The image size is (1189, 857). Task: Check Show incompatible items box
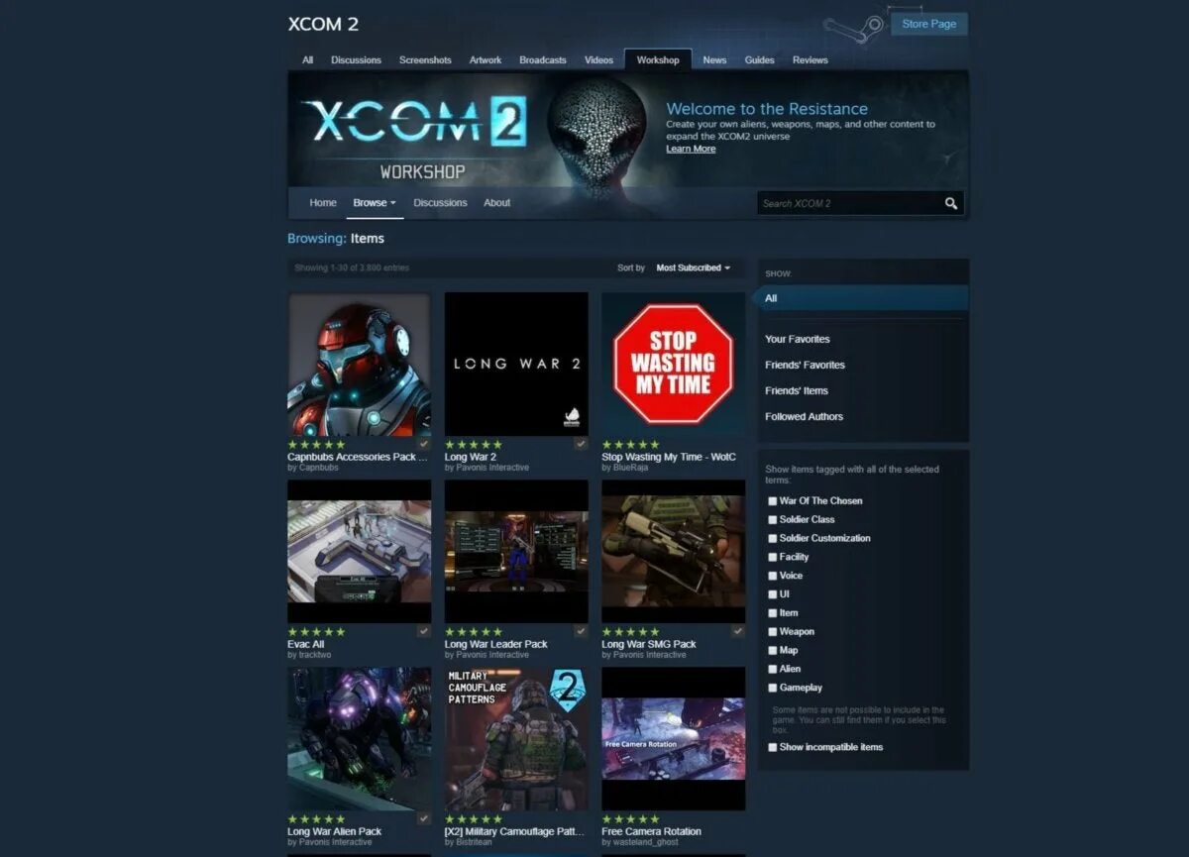pos(773,747)
